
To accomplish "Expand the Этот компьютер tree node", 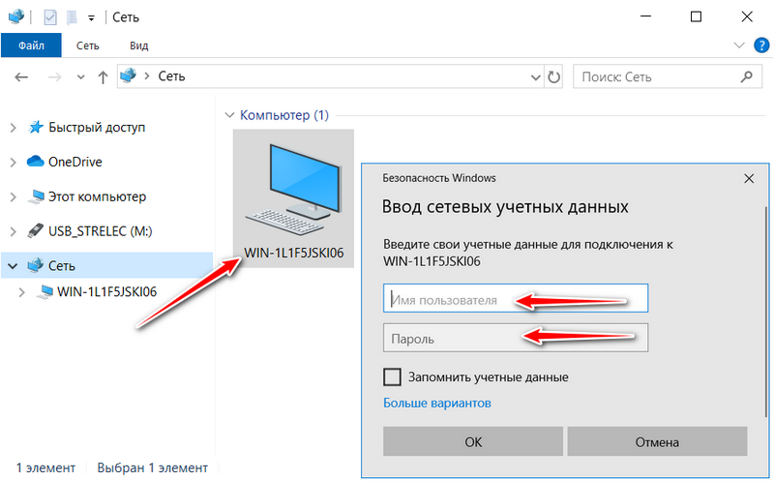I will 14,197.
